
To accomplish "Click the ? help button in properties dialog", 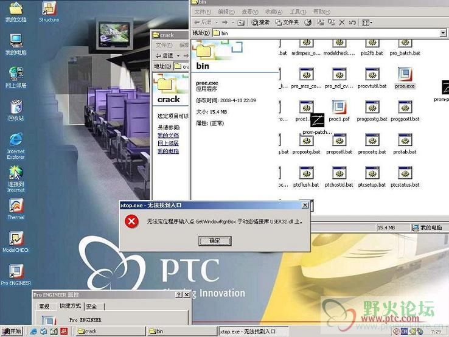I will click(x=179, y=294).
